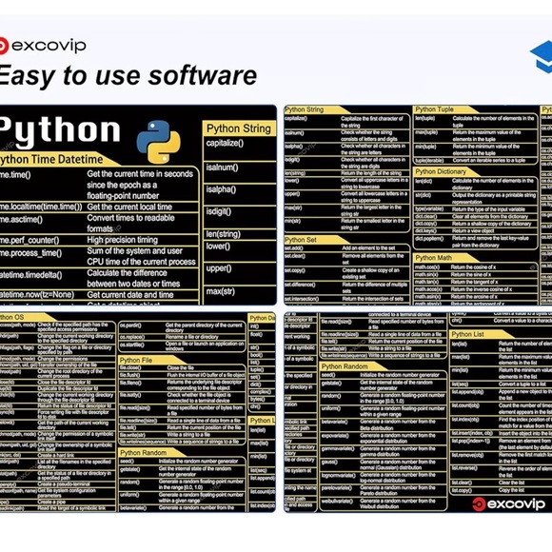Click 'Rename a file or directory' text
The height and width of the screenshot is (552, 552).
pyautogui.click(x=192, y=337)
